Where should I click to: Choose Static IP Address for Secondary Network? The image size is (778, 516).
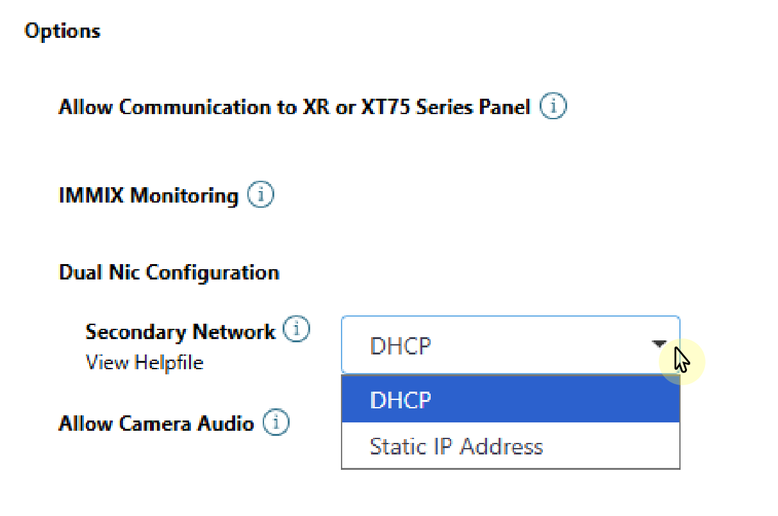pos(456,446)
